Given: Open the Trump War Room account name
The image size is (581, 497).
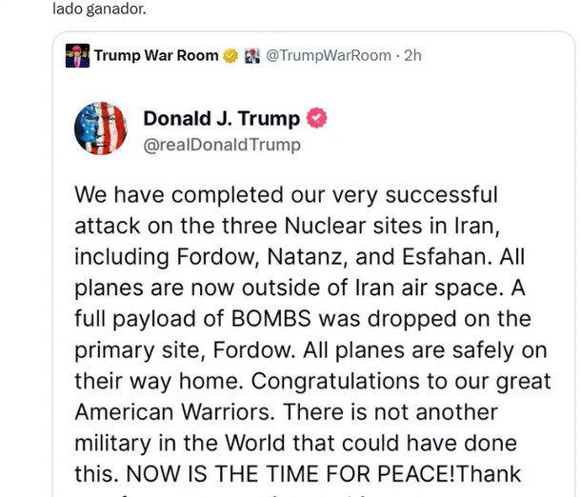Looking at the screenshot, I should [x=156, y=55].
